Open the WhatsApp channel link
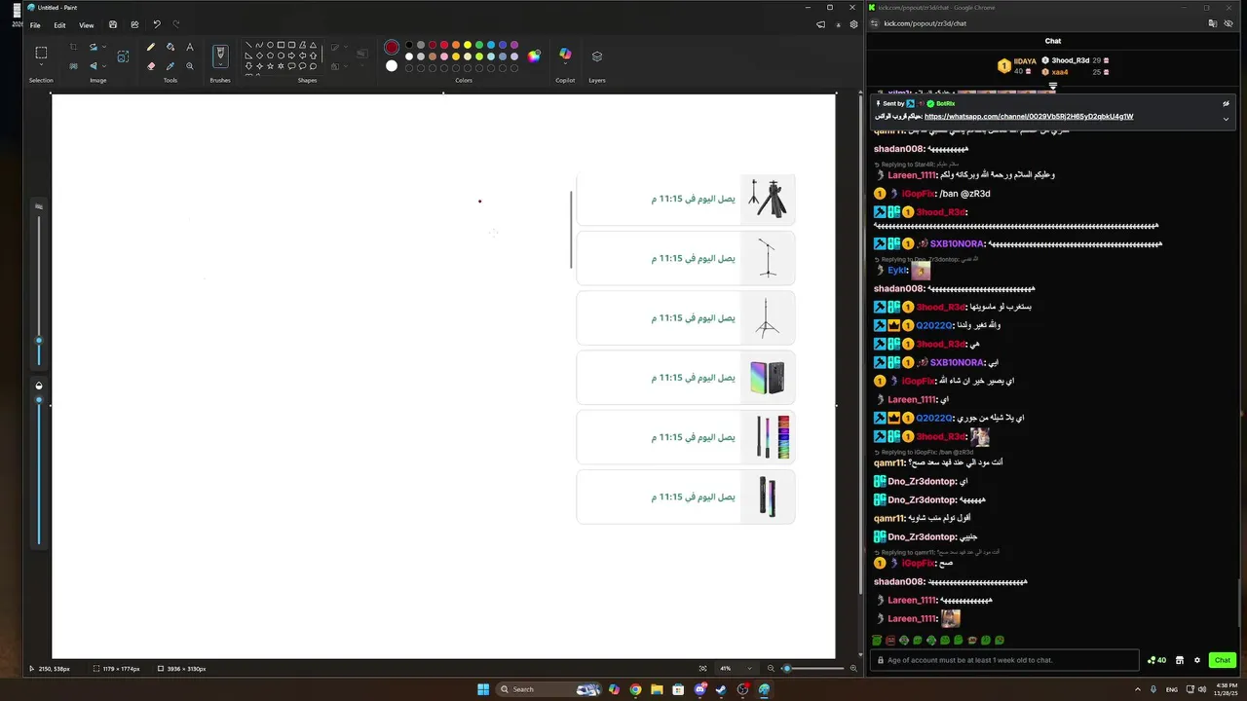The image size is (1247, 701). [1029, 117]
